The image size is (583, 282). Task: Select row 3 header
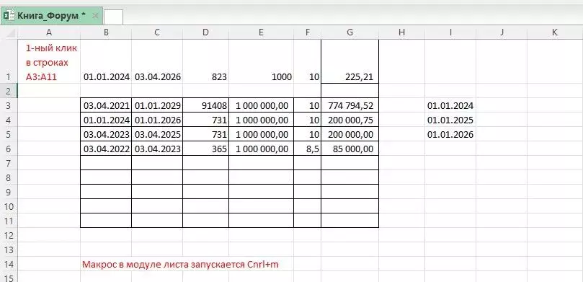tap(9, 105)
